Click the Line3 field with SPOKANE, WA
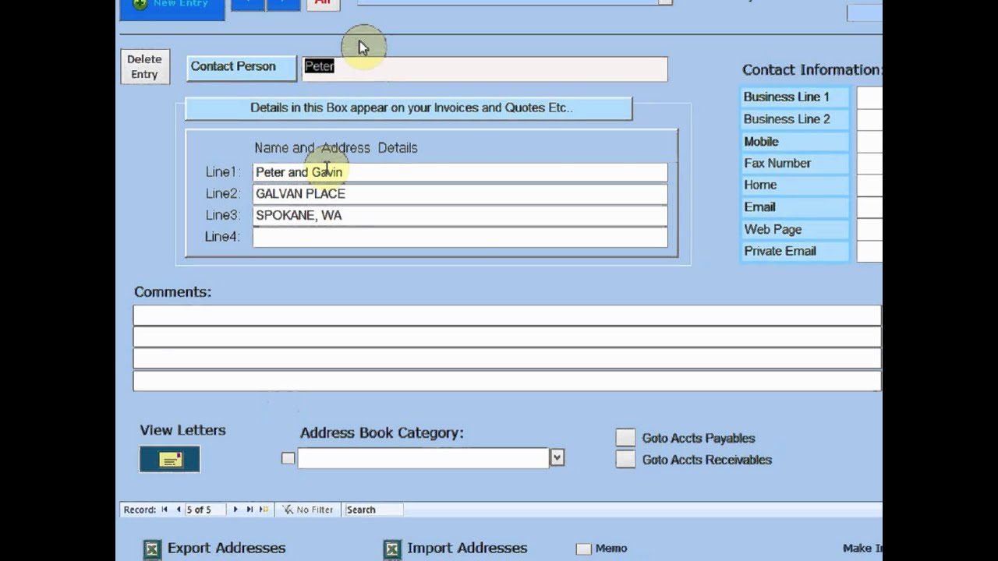 pos(460,216)
